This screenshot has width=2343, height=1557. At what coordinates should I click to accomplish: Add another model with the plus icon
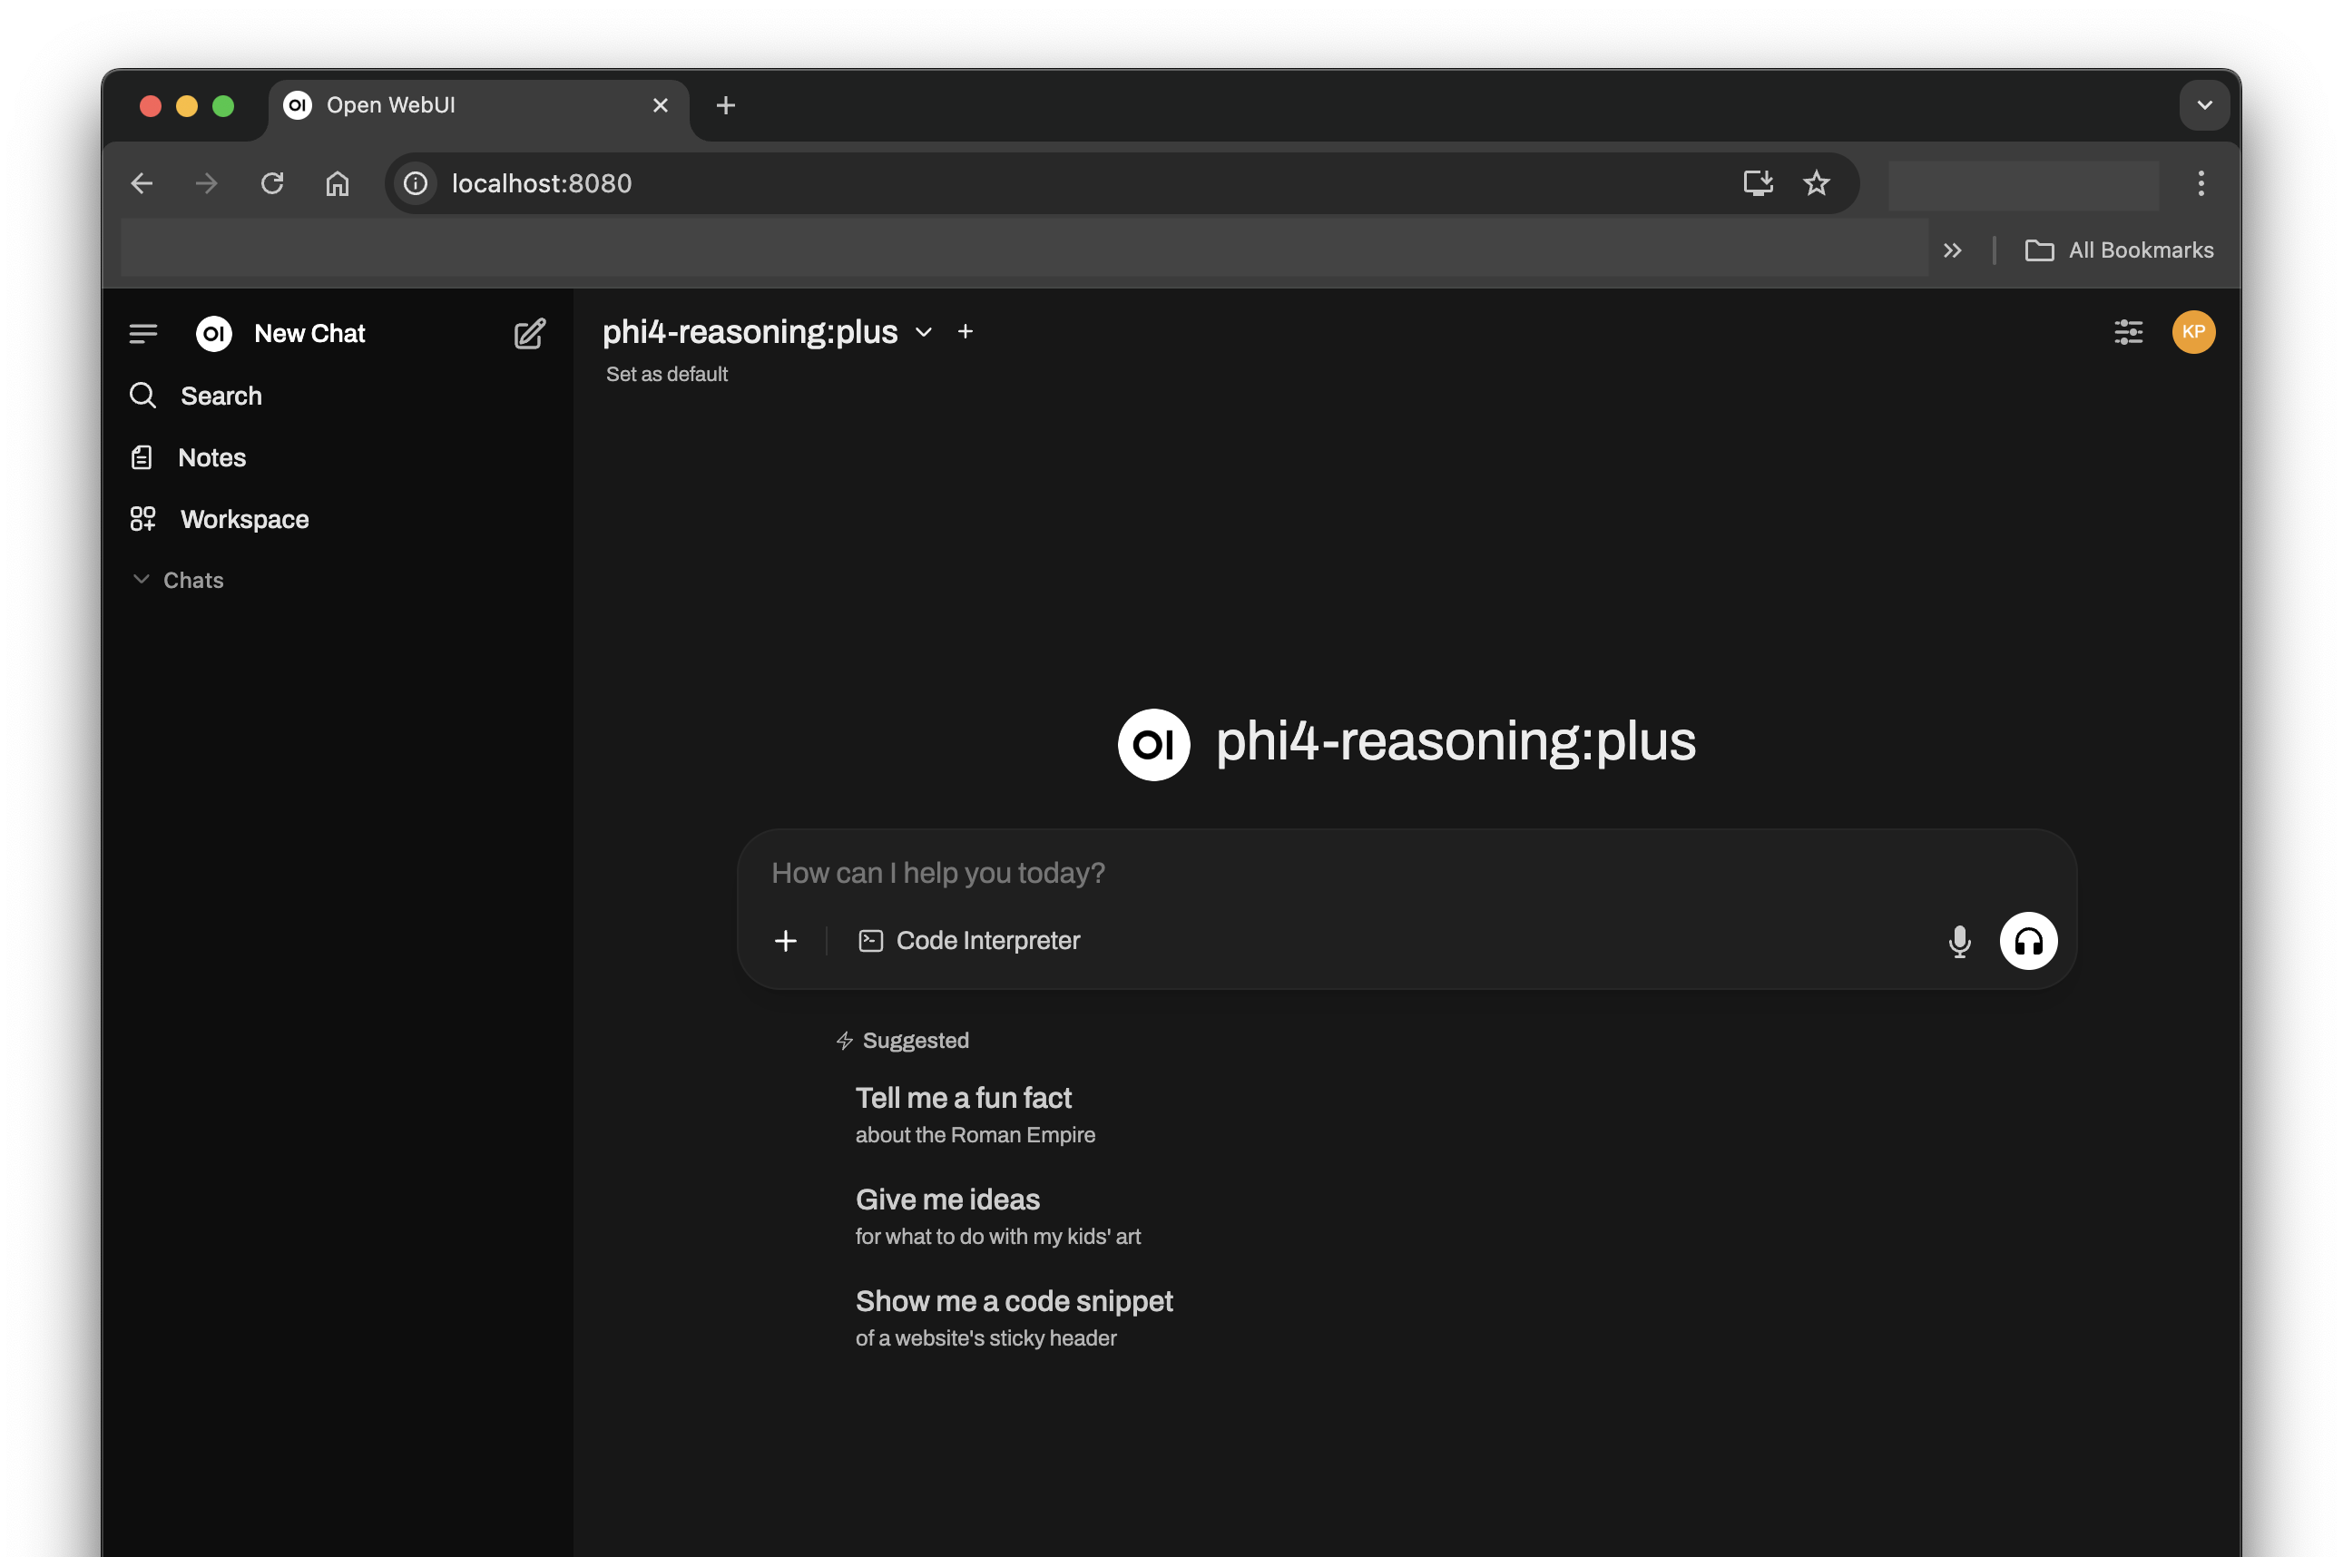point(965,332)
